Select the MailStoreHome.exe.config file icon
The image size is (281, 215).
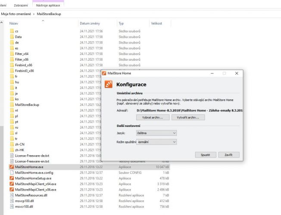click(12, 172)
